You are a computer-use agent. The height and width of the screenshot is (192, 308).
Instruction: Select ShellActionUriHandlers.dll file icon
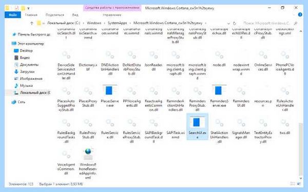point(219,122)
